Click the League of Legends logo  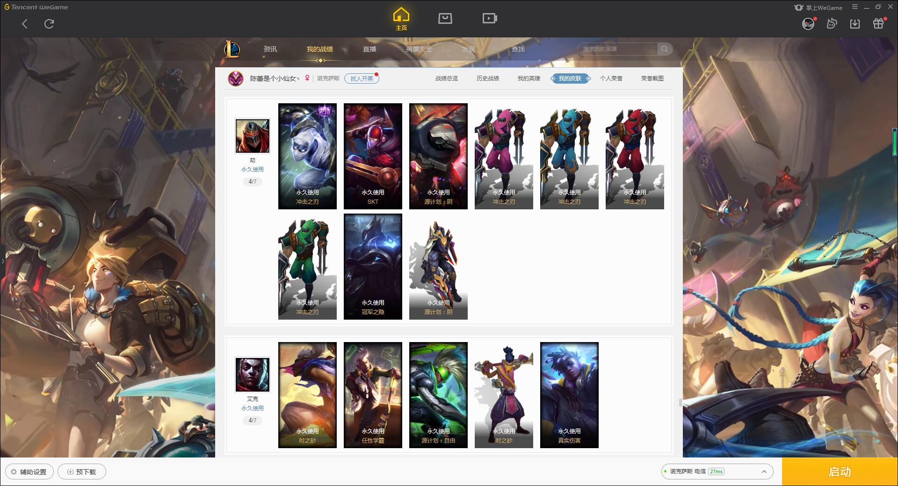point(232,49)
